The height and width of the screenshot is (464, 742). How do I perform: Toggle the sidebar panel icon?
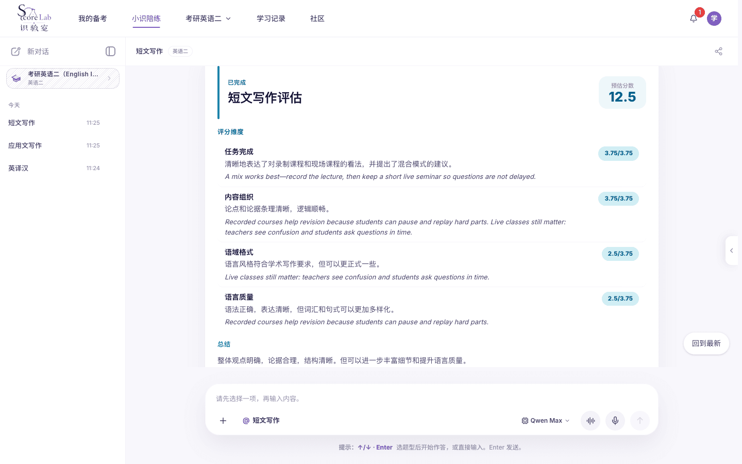[x=110, y=51]
